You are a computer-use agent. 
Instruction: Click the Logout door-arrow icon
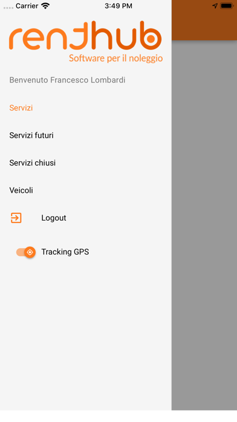(16, 218)
